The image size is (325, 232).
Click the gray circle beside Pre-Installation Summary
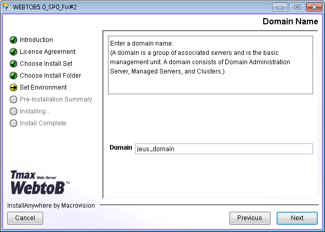[13, 99]
